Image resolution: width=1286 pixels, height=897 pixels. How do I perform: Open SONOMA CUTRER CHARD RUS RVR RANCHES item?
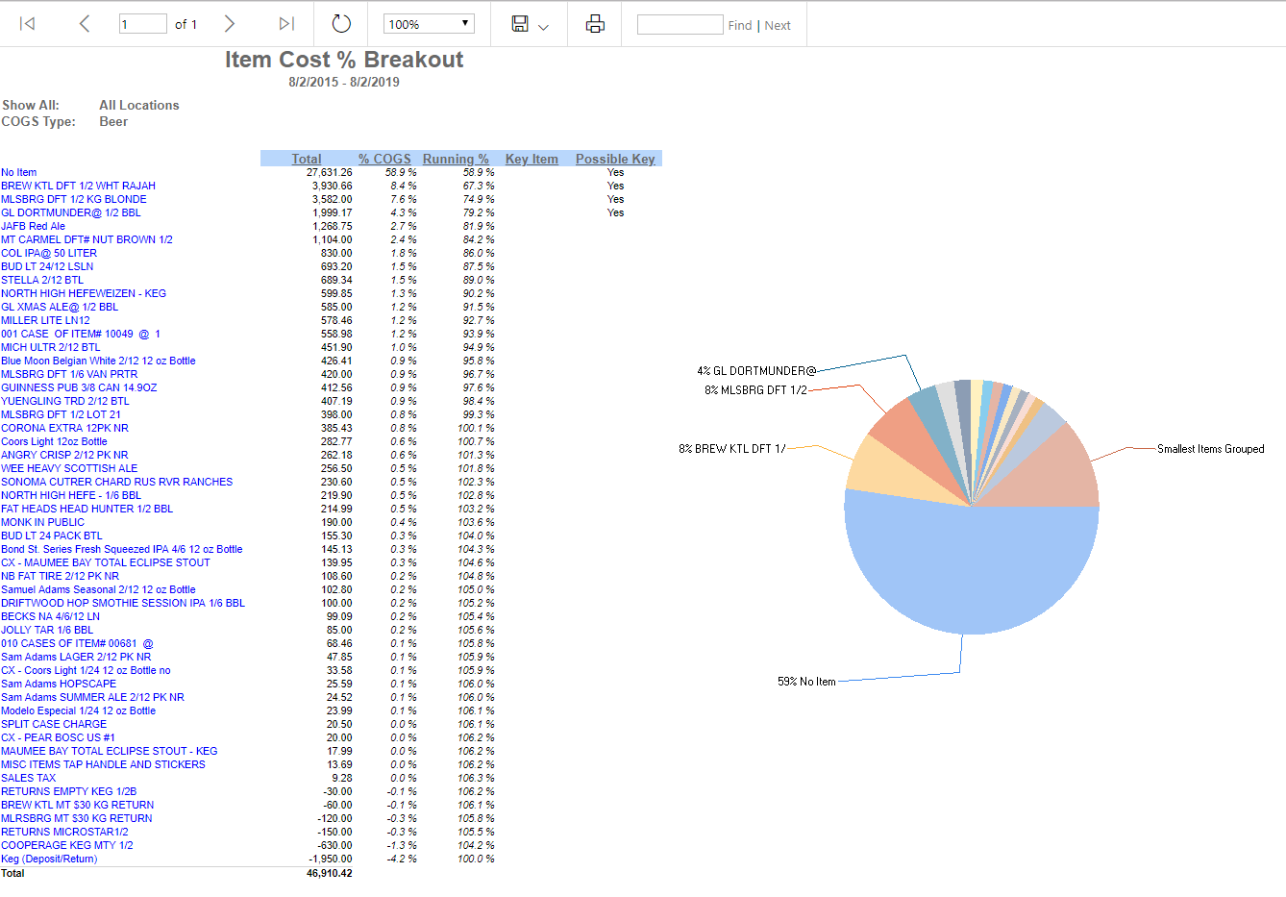117,483
